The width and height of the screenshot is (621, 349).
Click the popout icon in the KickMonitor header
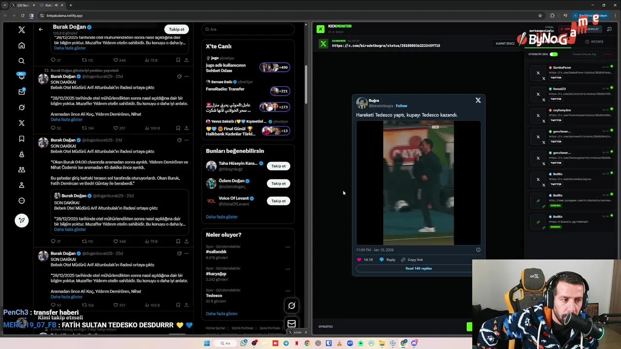(609, 29)
